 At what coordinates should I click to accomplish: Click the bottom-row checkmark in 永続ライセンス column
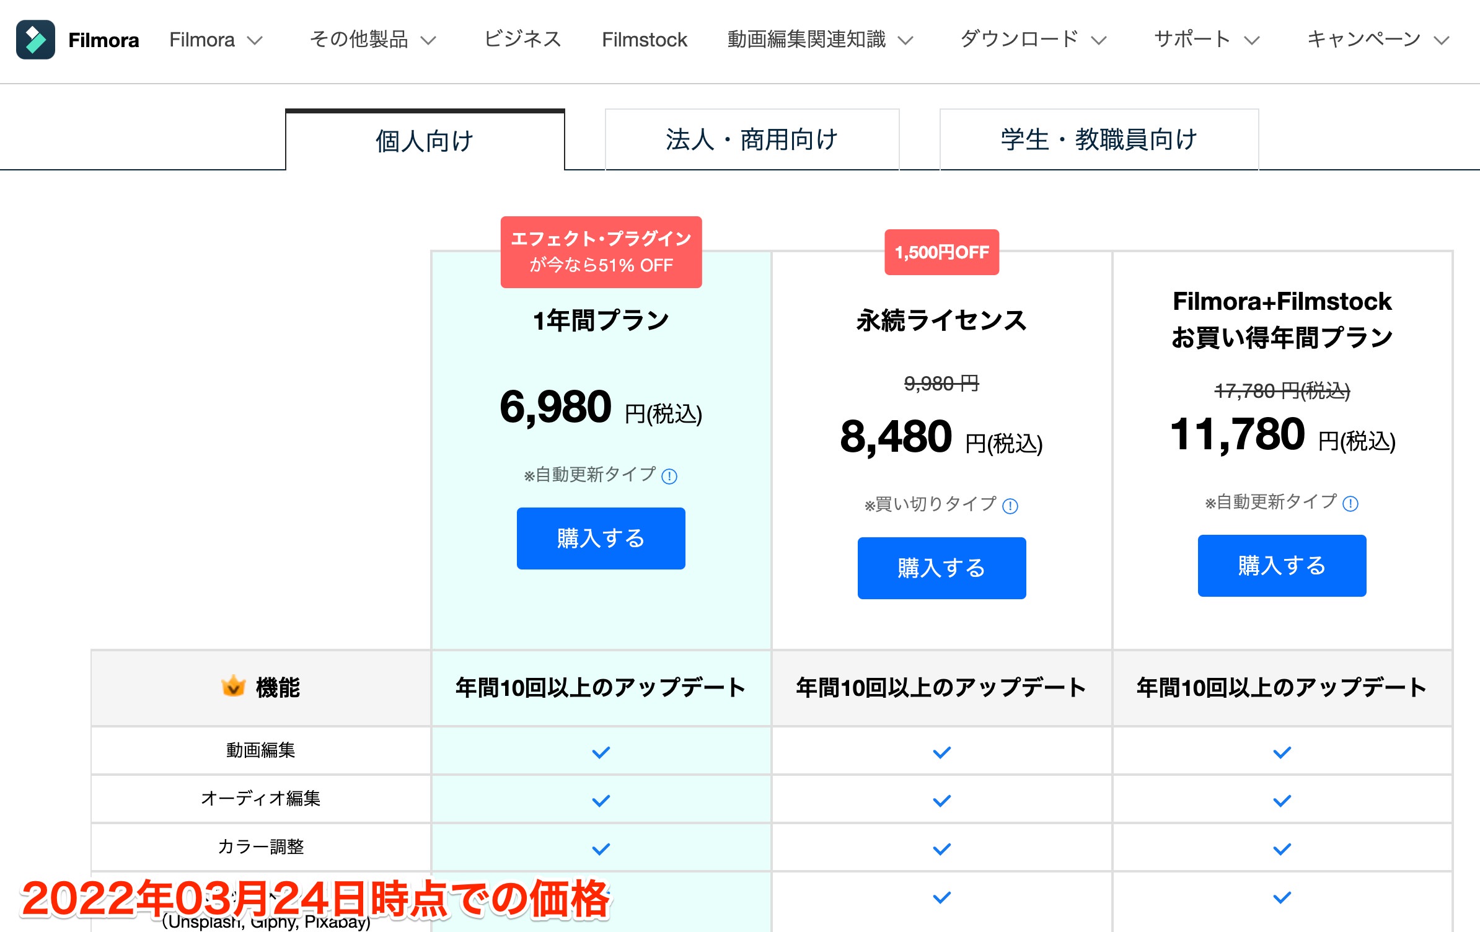tap(942, 897)
